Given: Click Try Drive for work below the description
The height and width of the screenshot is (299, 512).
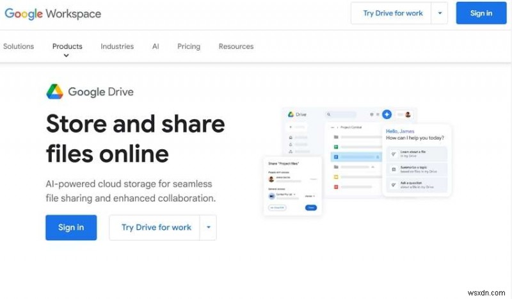Looking at the screenshot, I should point(155,227).
